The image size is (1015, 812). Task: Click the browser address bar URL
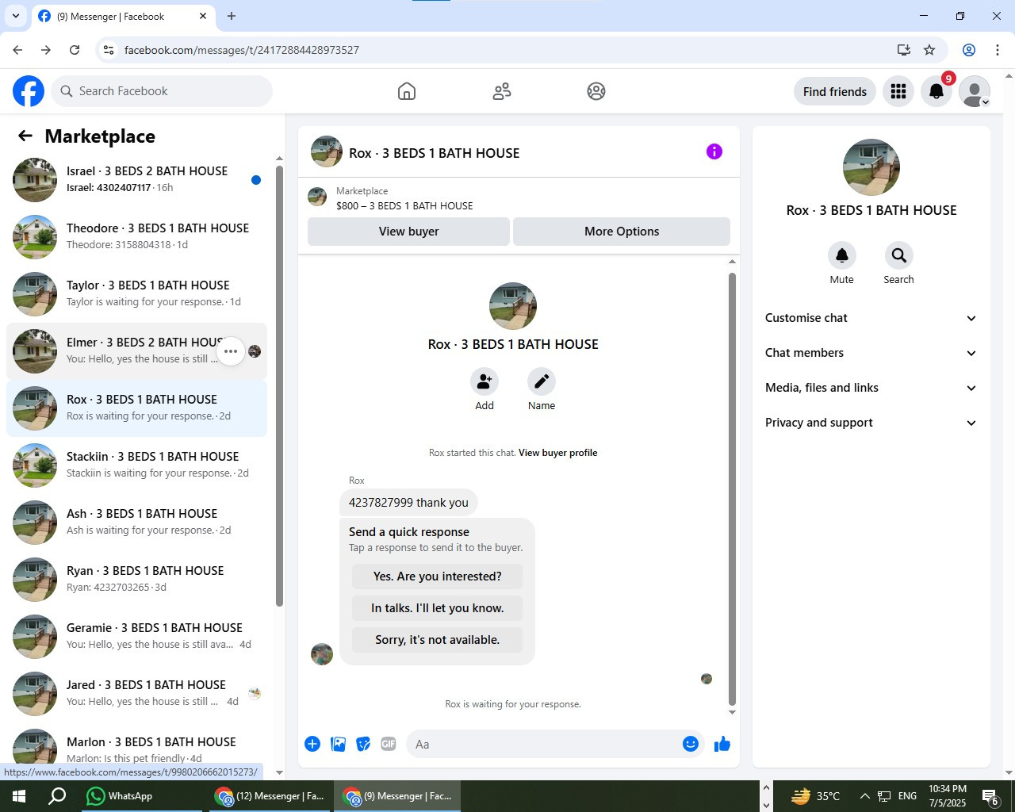tap(242, 50)
